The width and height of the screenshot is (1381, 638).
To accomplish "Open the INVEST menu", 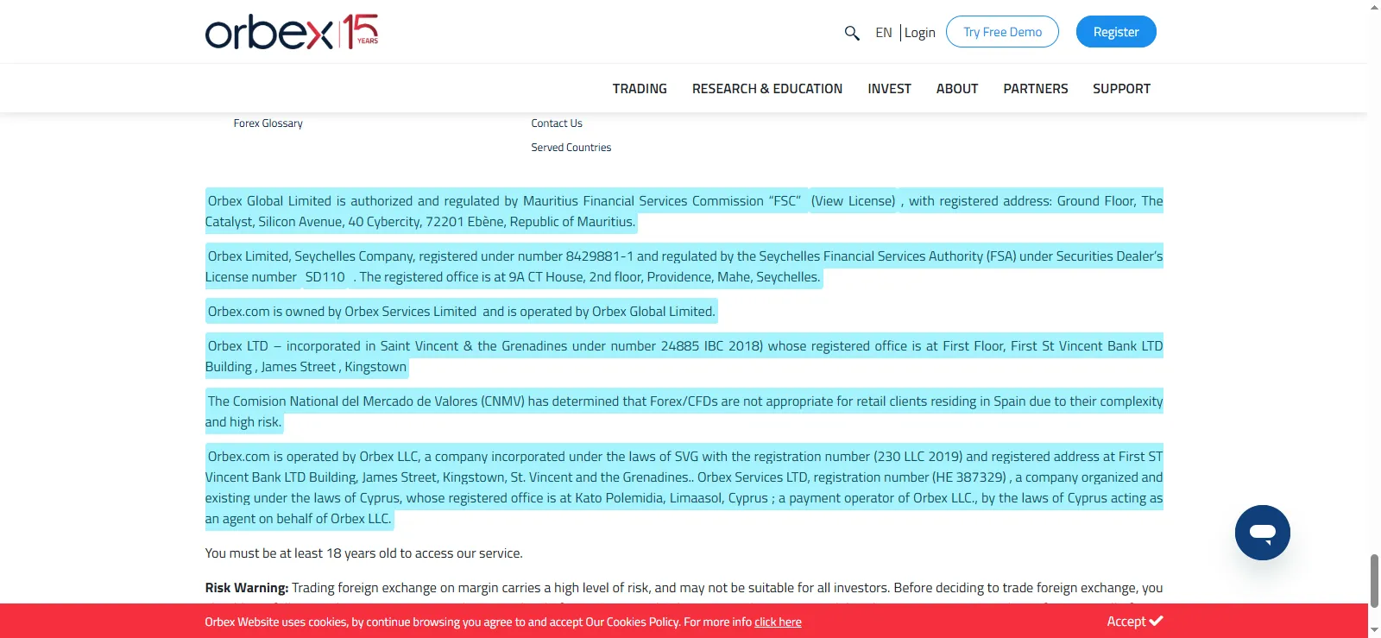I will tap(889, 89).
